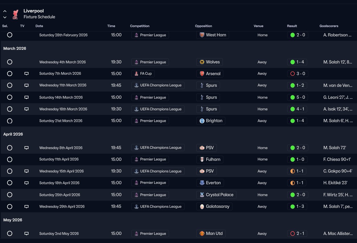Image resolution: width=357 pixels, height=243 pixels.
Task: Open UEFA Champions League on Galatasaray row
Action: tap(158, 207)
